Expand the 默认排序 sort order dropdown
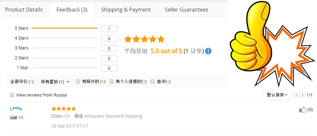Screen dimensions: 317x136 point(277,95)
